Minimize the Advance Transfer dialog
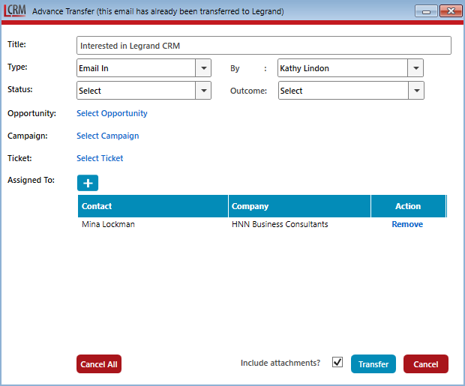 [x=428, y=12]
